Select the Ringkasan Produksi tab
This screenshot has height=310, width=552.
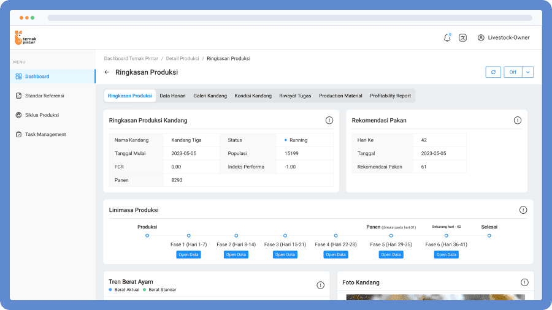pyautogui.click(x=130, y=96)
